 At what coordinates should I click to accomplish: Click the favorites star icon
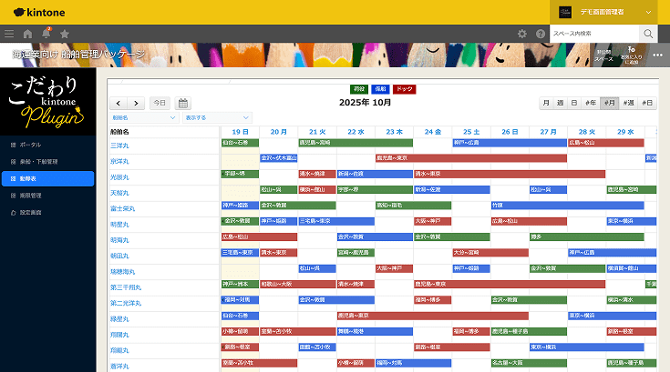(64, 34)
